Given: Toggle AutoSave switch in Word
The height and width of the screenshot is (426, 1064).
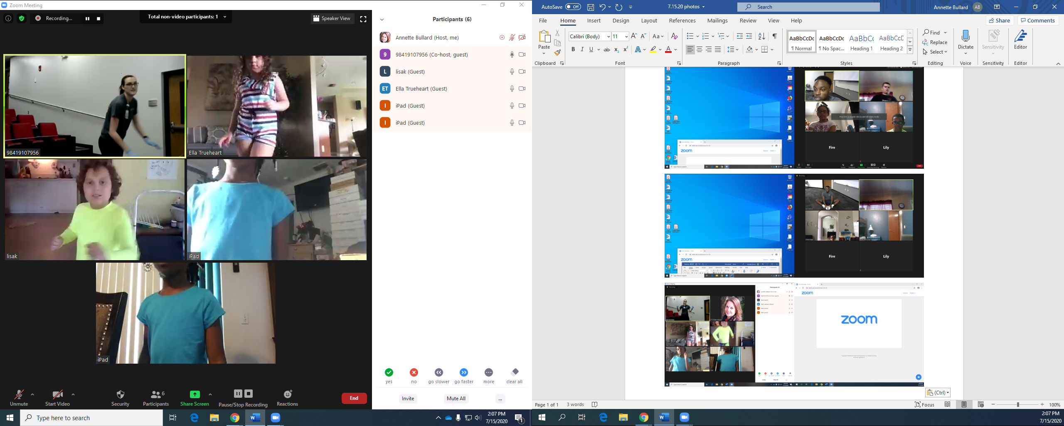Looking at the screenshot, I should (x=573, y=7).
